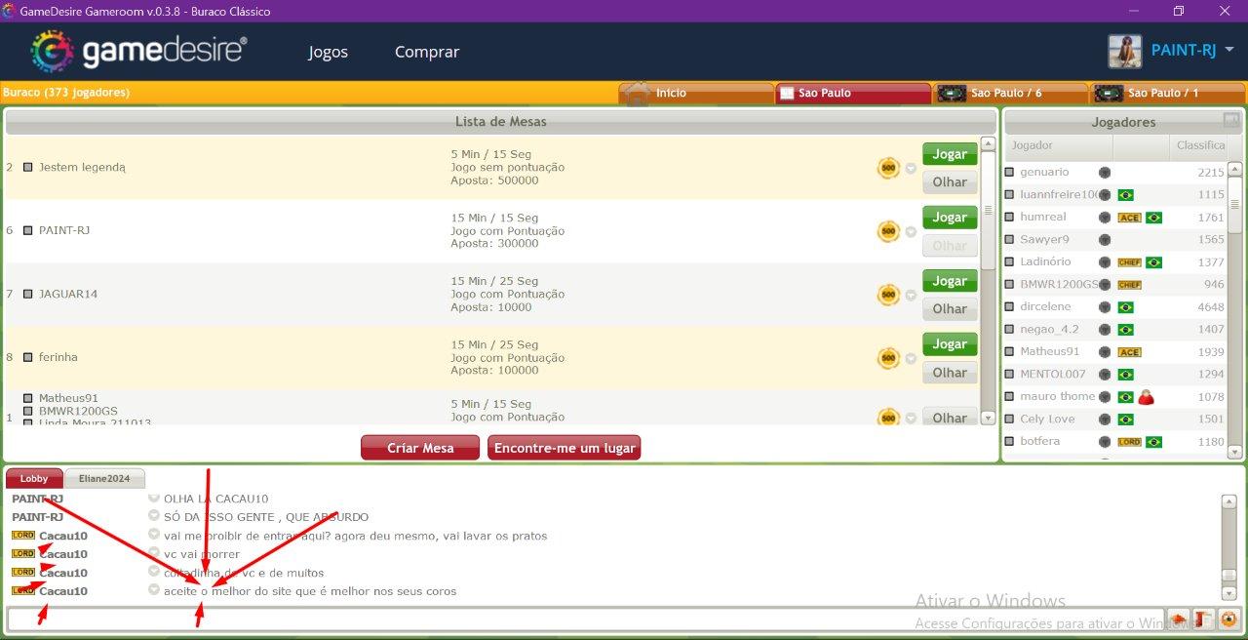Open the arrow menu before 'vc vai morrer' message
This screenshot has width=1248, height=640.
pyautogui.click(x=154, y=554)
